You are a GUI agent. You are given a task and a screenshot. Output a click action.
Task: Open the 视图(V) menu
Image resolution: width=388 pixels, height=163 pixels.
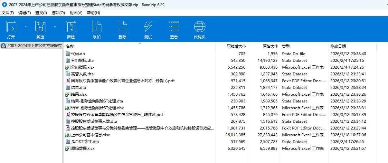coord(76,13)
